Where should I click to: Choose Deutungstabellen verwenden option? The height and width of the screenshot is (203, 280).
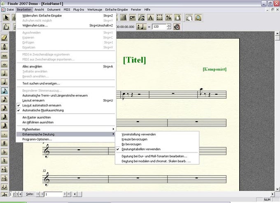coord(157,149)
